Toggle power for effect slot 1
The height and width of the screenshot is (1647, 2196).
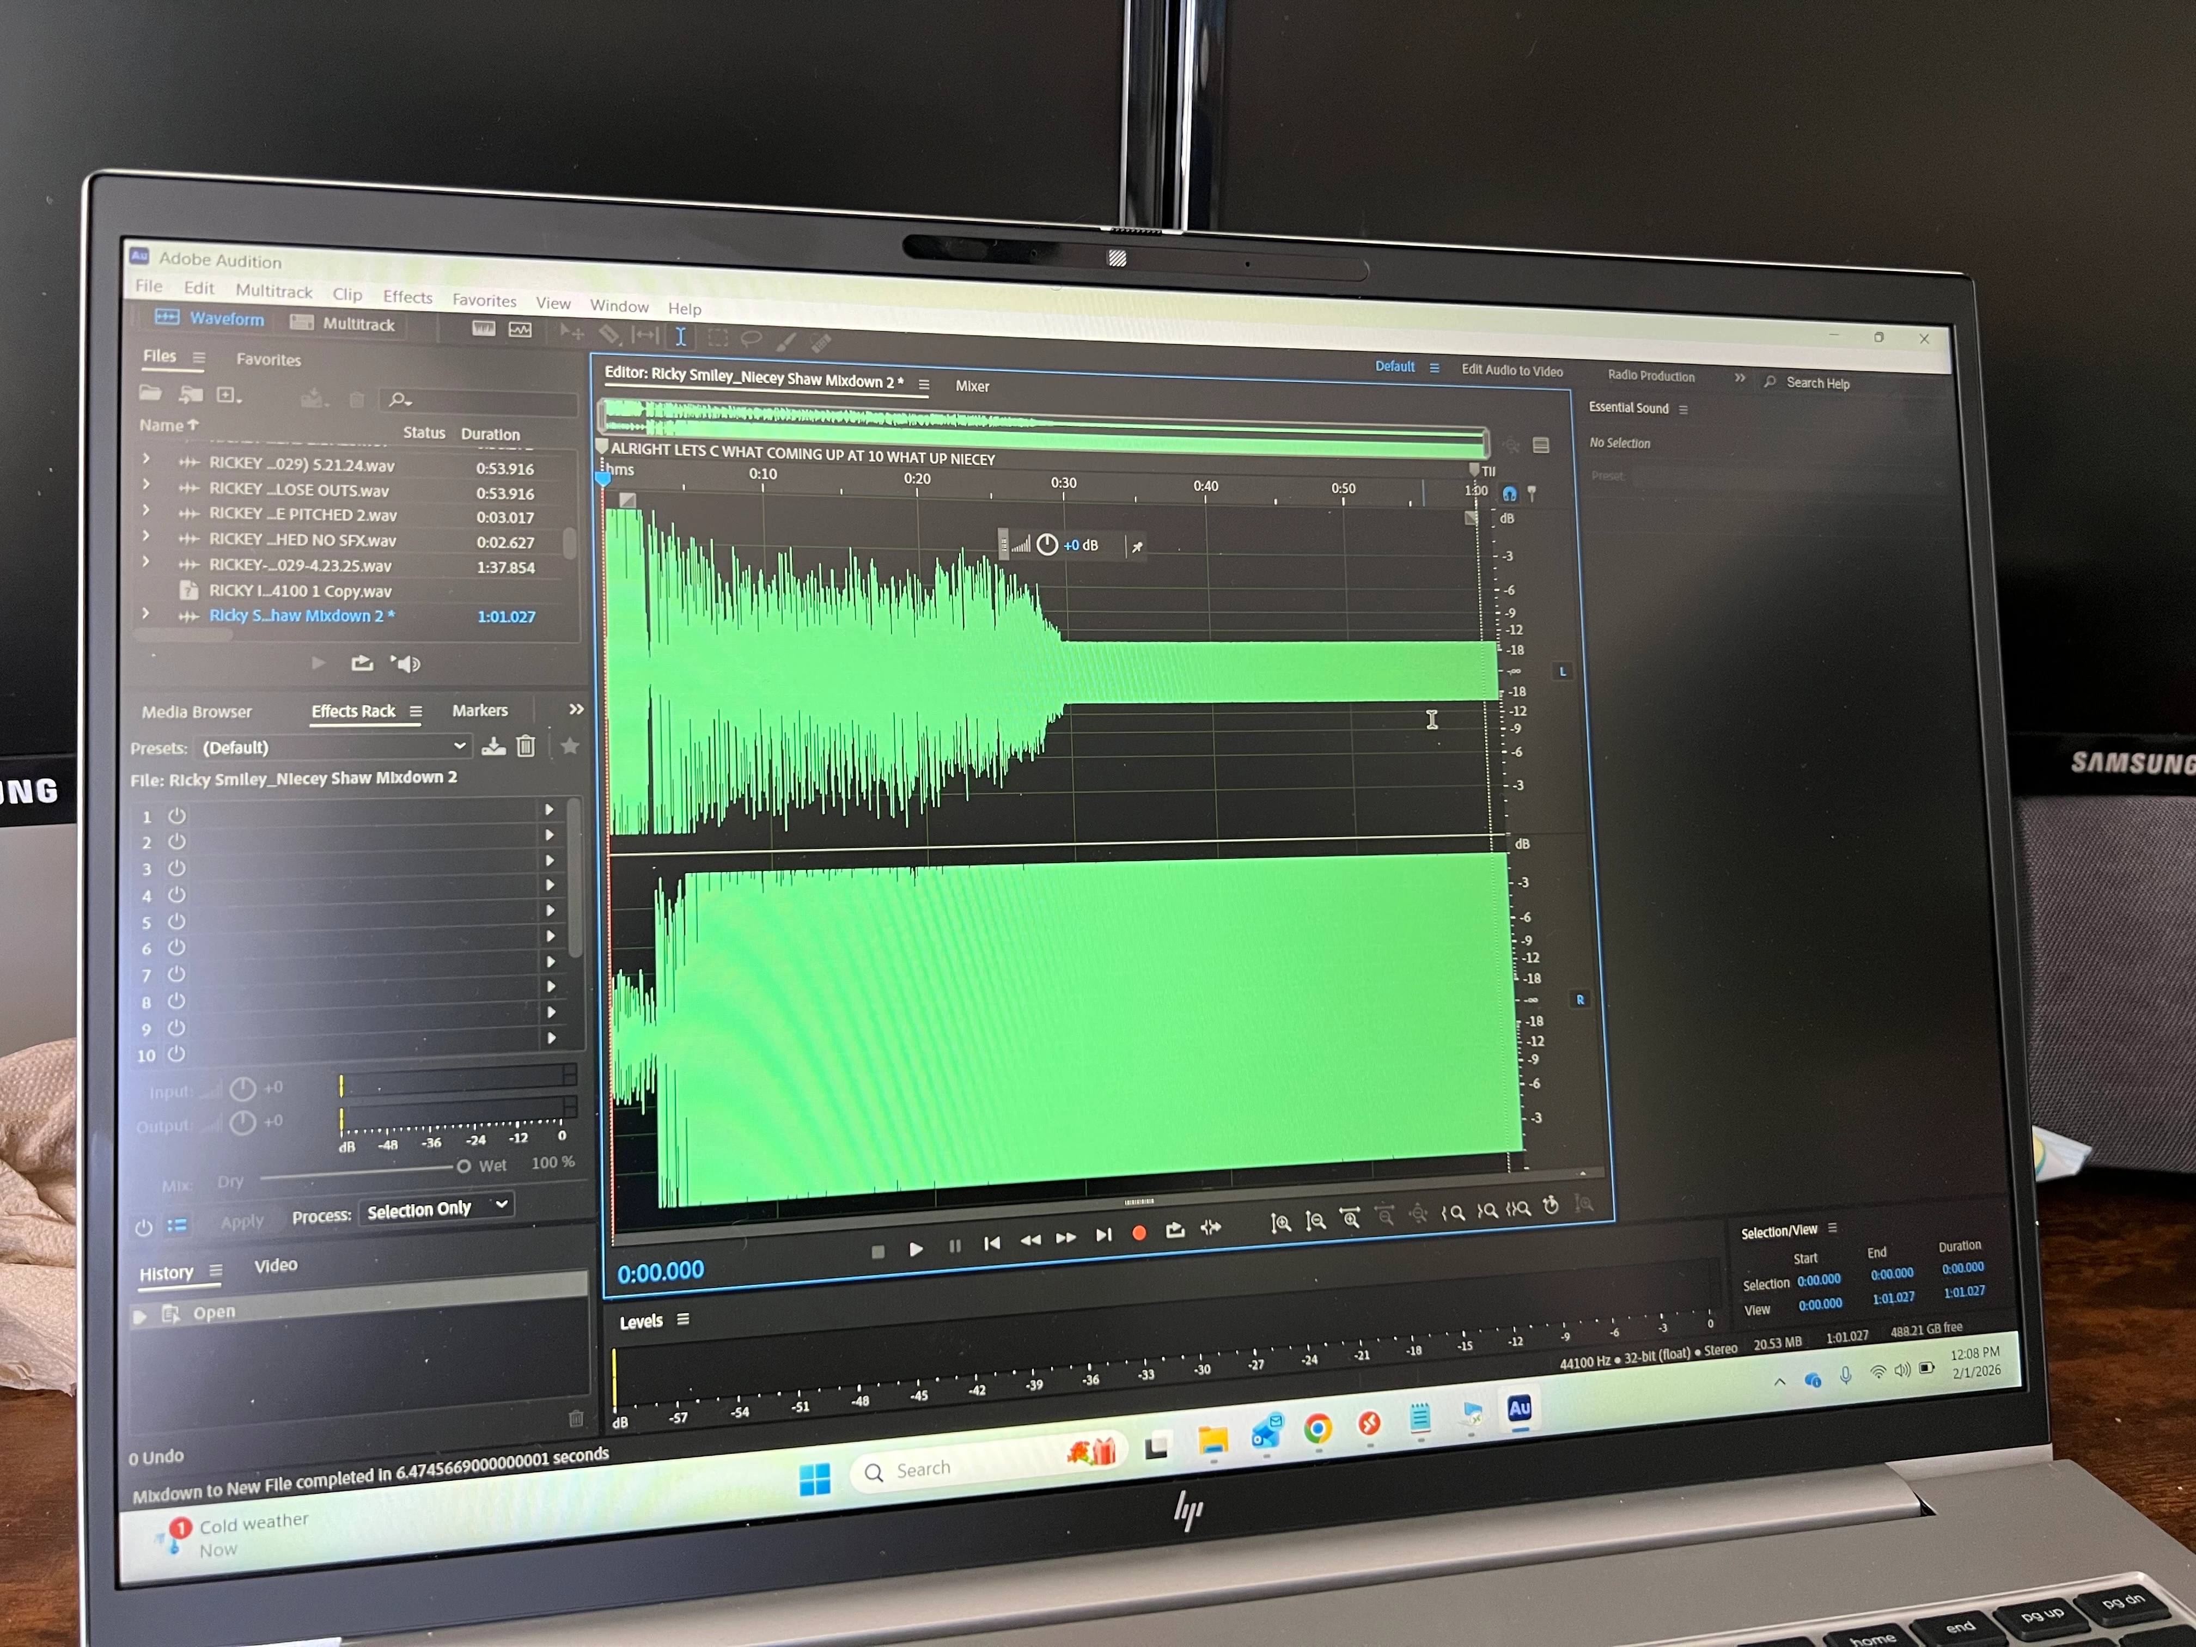pyautogui.click(x=176, y=816)
